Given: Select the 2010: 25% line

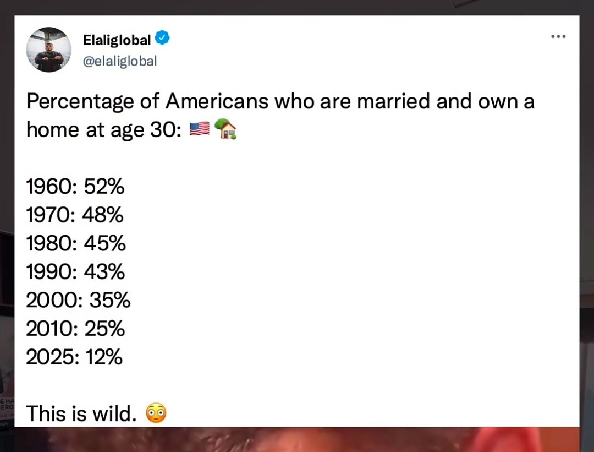Looking at the screenshot, I should (x=75, y=329).
